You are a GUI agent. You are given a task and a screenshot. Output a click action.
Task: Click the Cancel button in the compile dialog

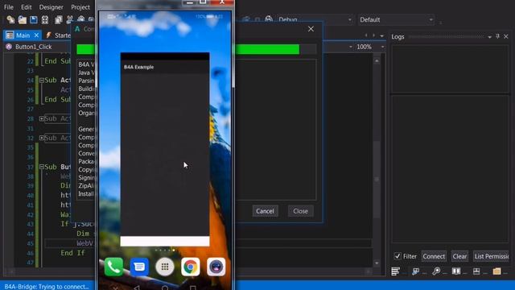(265, 211)
